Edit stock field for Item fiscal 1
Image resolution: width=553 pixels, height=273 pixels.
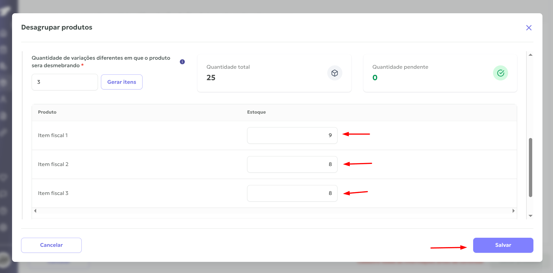point(292,135)
